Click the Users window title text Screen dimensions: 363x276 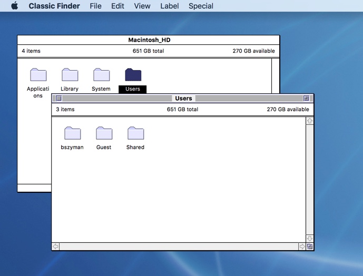tap(183, 98)
